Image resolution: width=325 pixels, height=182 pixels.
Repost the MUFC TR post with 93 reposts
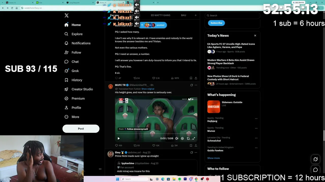tap(137, 145)
